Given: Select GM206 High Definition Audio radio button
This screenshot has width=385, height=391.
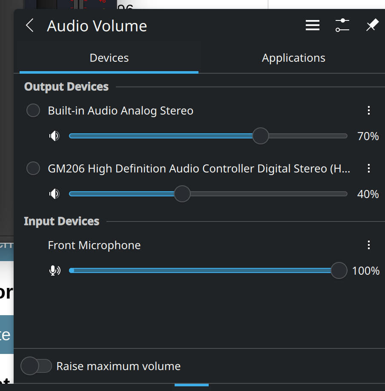Looking at the screenshot, I should click(33, 169).
